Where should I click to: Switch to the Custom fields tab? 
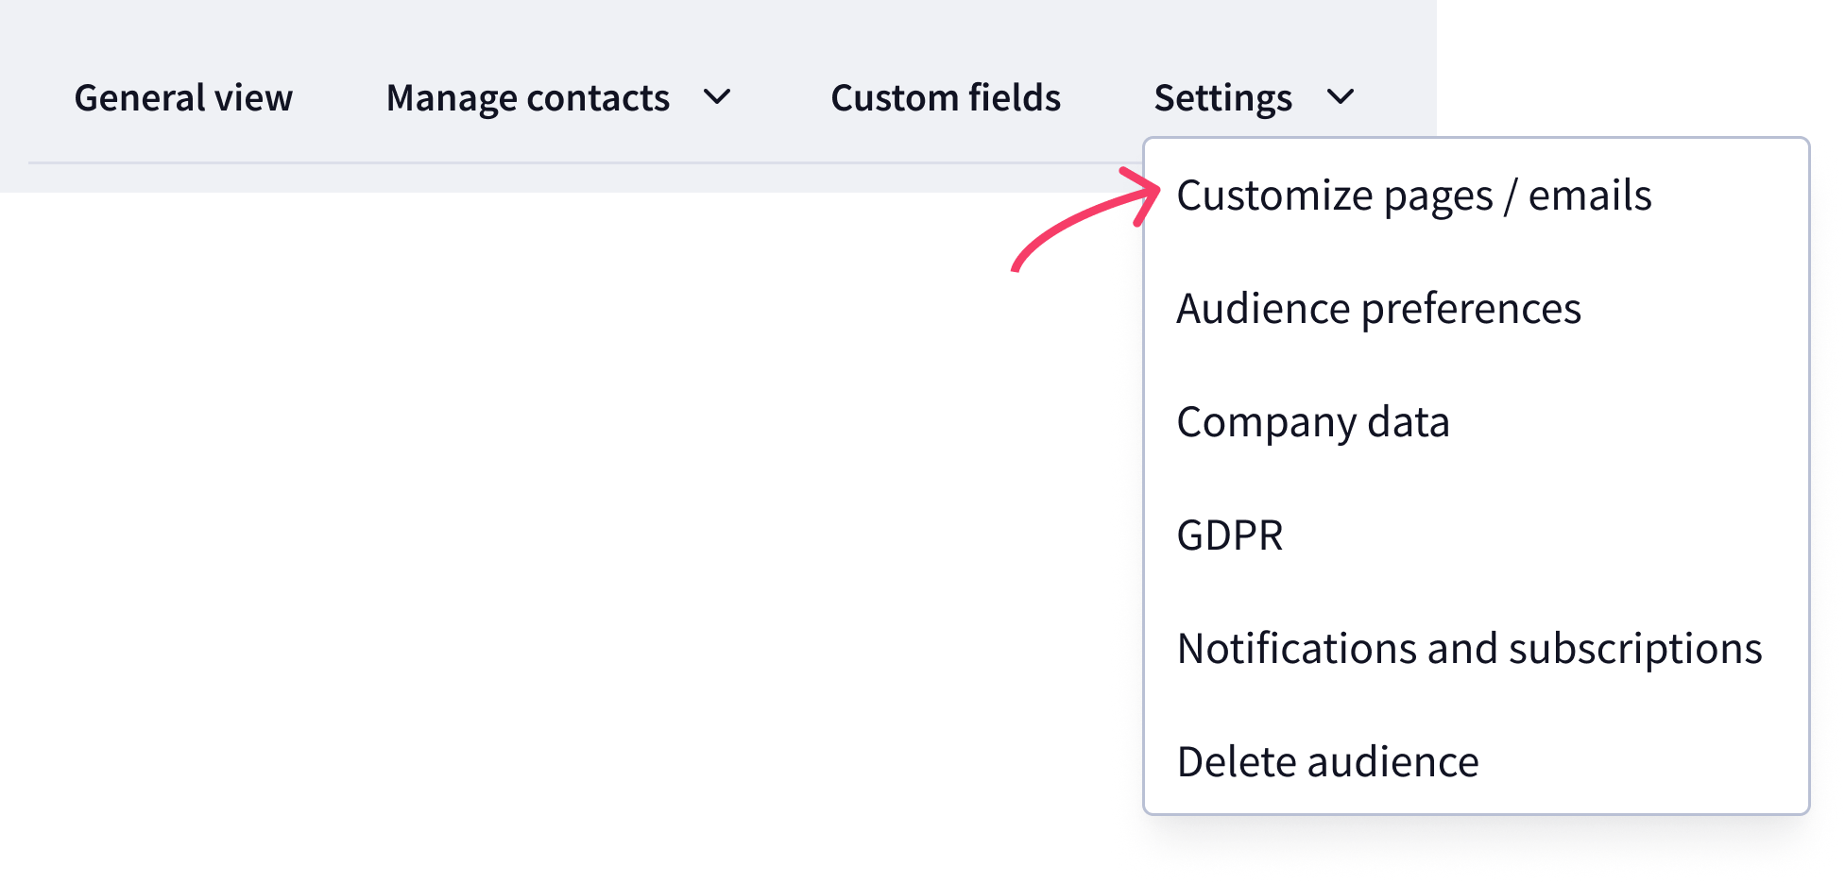(x=946, y=98)
